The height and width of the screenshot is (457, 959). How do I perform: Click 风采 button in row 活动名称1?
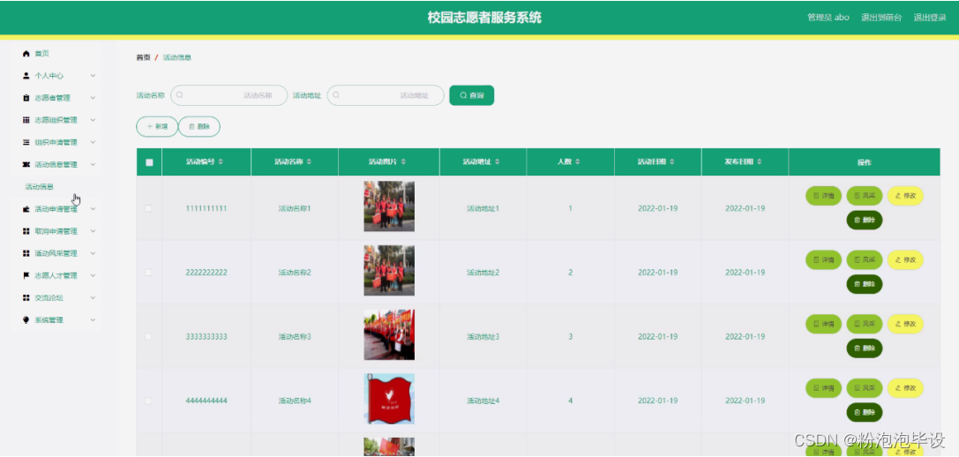point(865,196)
